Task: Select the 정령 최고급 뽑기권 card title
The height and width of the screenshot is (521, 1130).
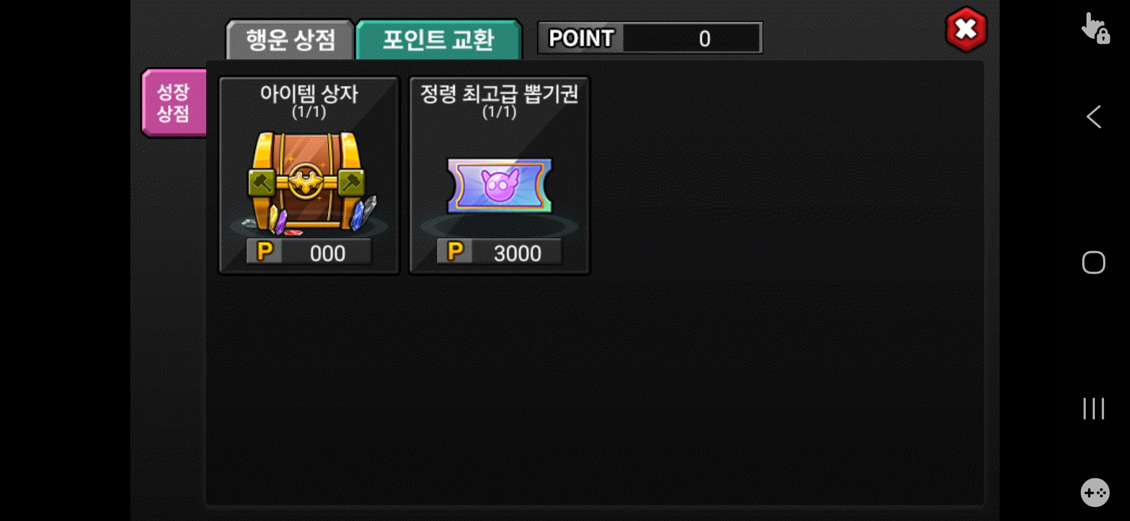Action: pos(499,93)
